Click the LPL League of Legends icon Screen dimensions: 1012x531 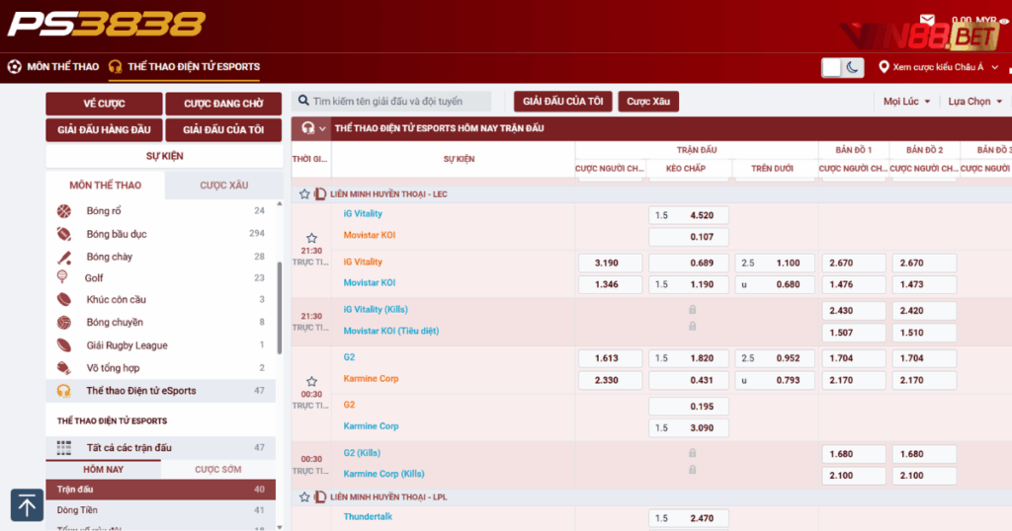[319, 496]
